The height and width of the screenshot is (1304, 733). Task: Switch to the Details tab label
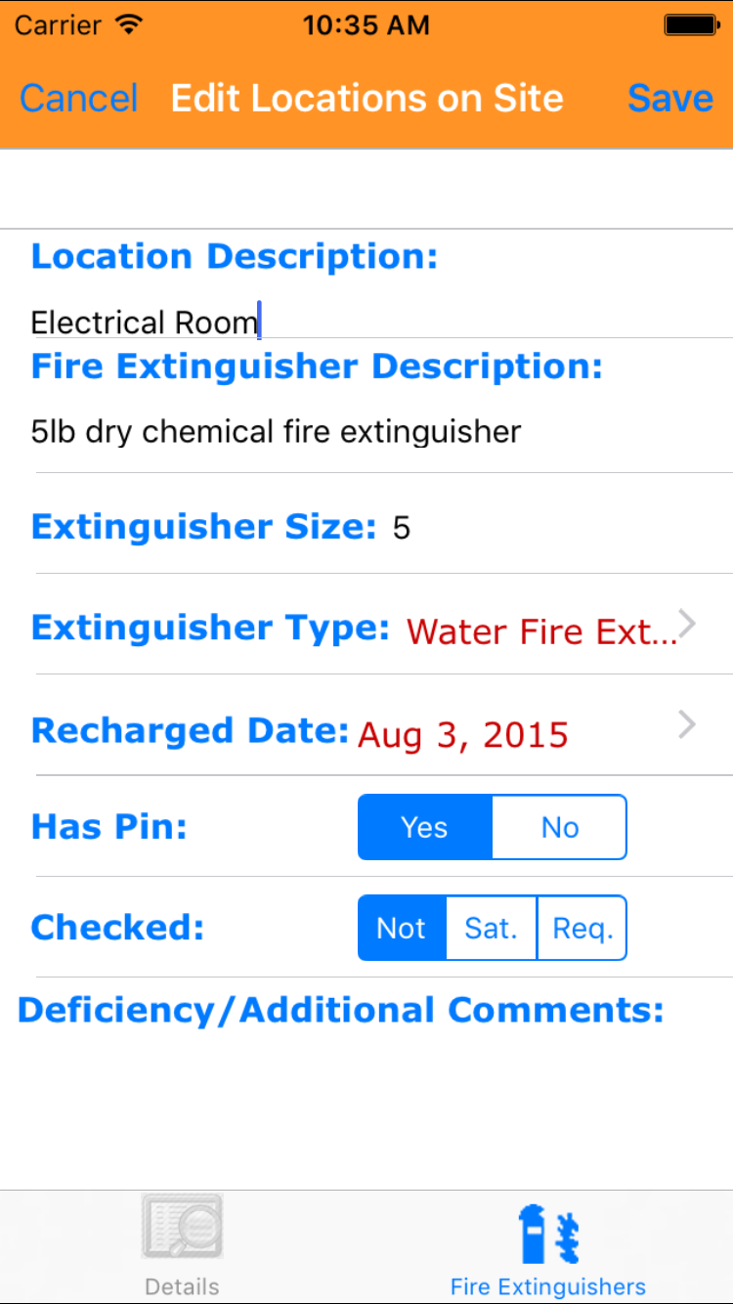(x=182, y=1286)
